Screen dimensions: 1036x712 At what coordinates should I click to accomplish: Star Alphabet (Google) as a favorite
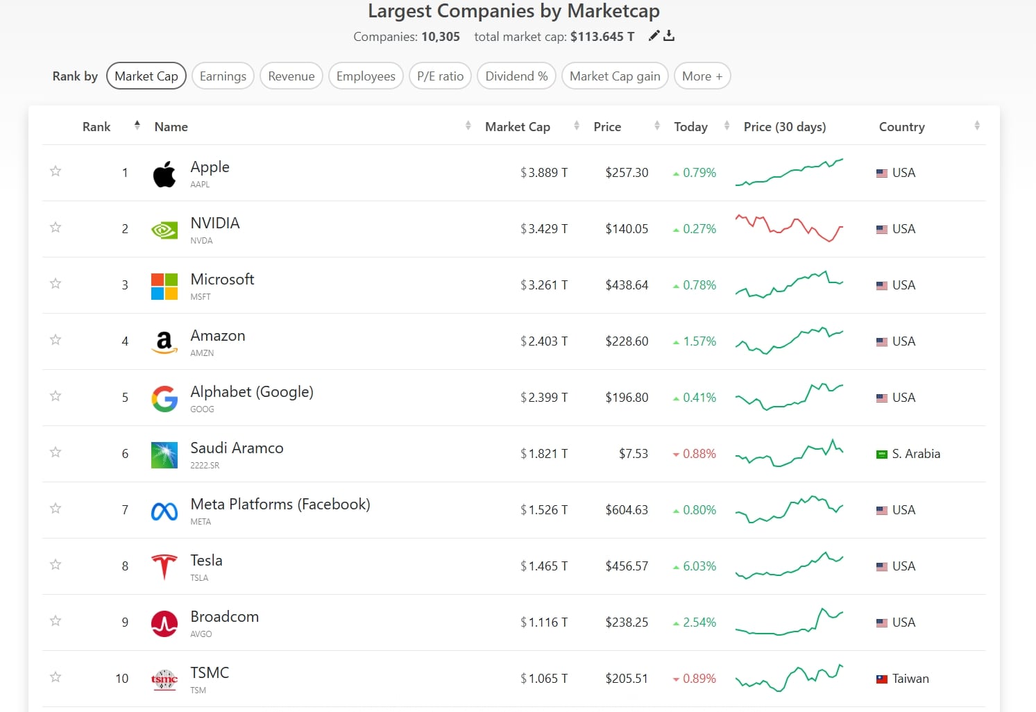[56, 396]
